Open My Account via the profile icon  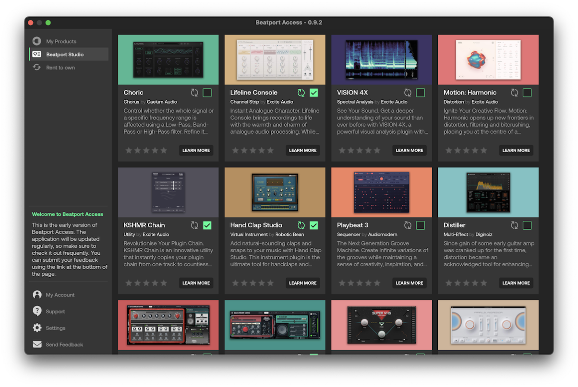coord(37,295)
